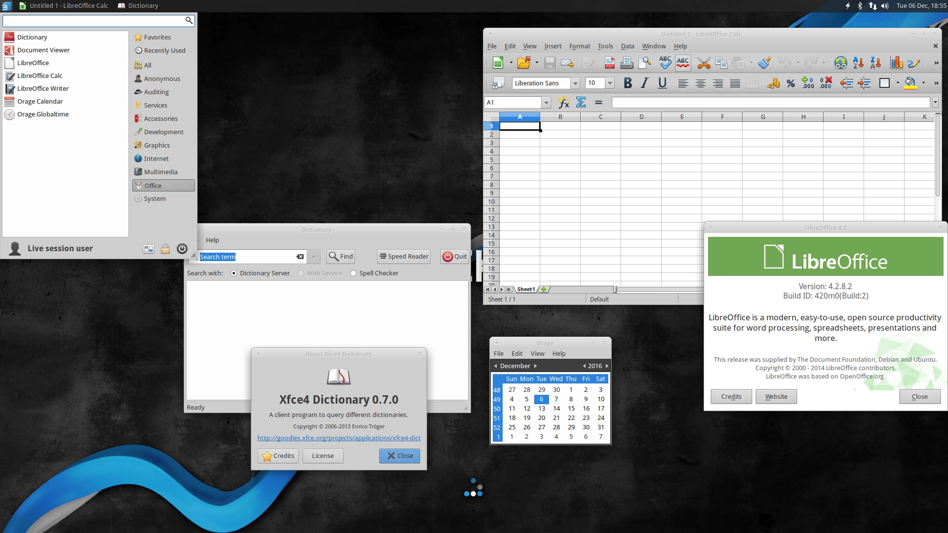Screen dimensions: 948x533
Task: Open the Function Wizard fx icon
Action: [x=564, y=102]
